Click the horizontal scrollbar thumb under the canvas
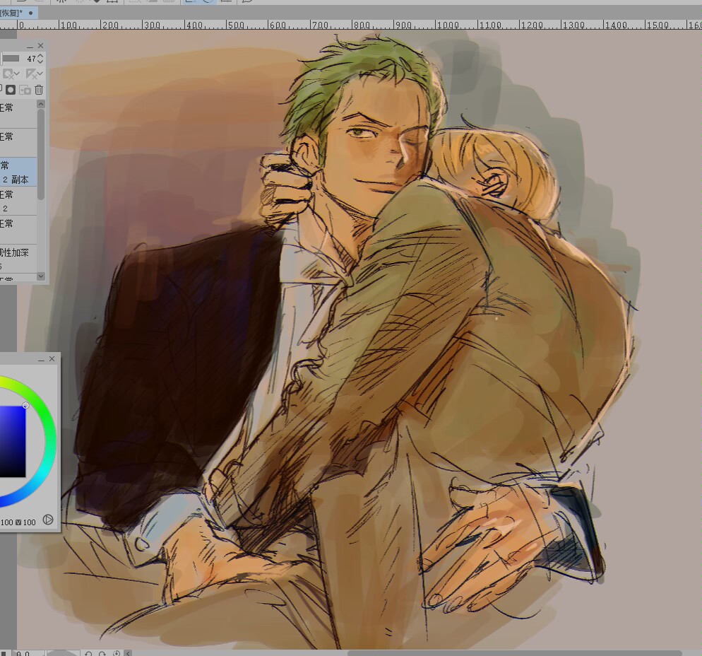Image resolution: width=702 pixels, height=656 pixels. tap(515, 653)
